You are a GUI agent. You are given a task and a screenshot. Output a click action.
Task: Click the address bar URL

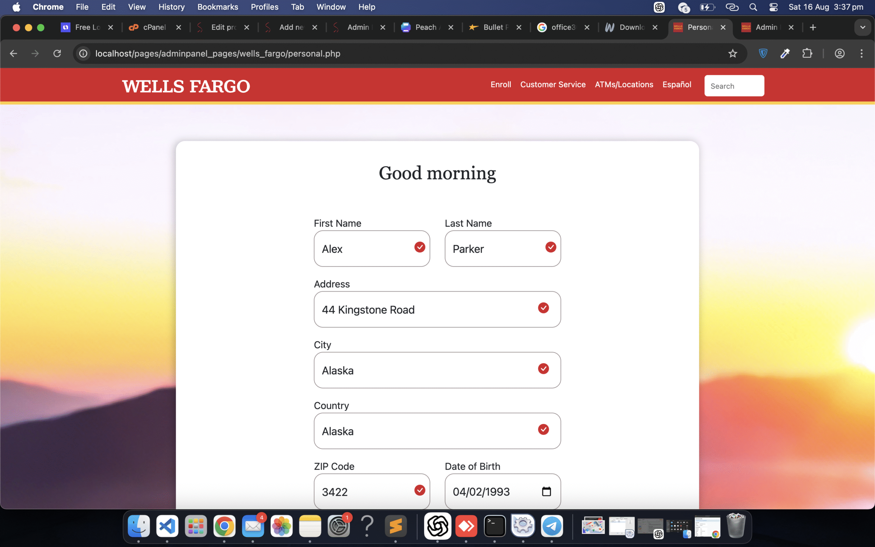click(218, 54)
